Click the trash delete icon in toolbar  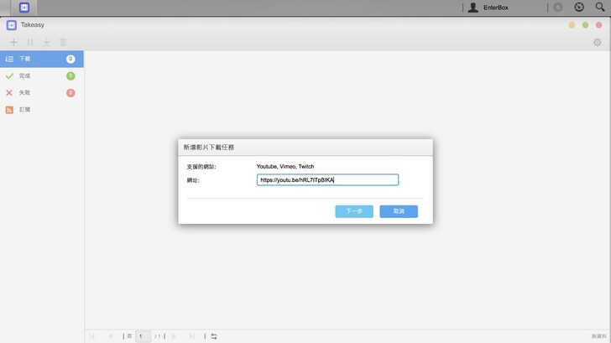click(x=63, y=42)
